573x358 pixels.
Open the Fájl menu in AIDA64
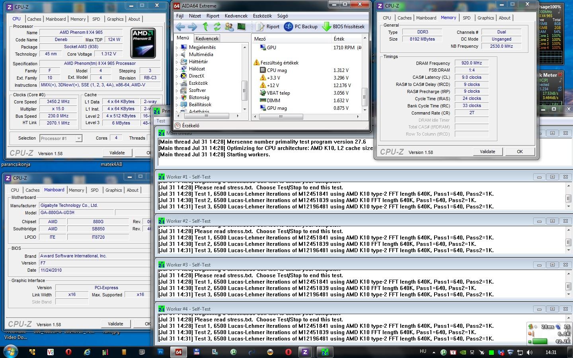tap(180, 16)
